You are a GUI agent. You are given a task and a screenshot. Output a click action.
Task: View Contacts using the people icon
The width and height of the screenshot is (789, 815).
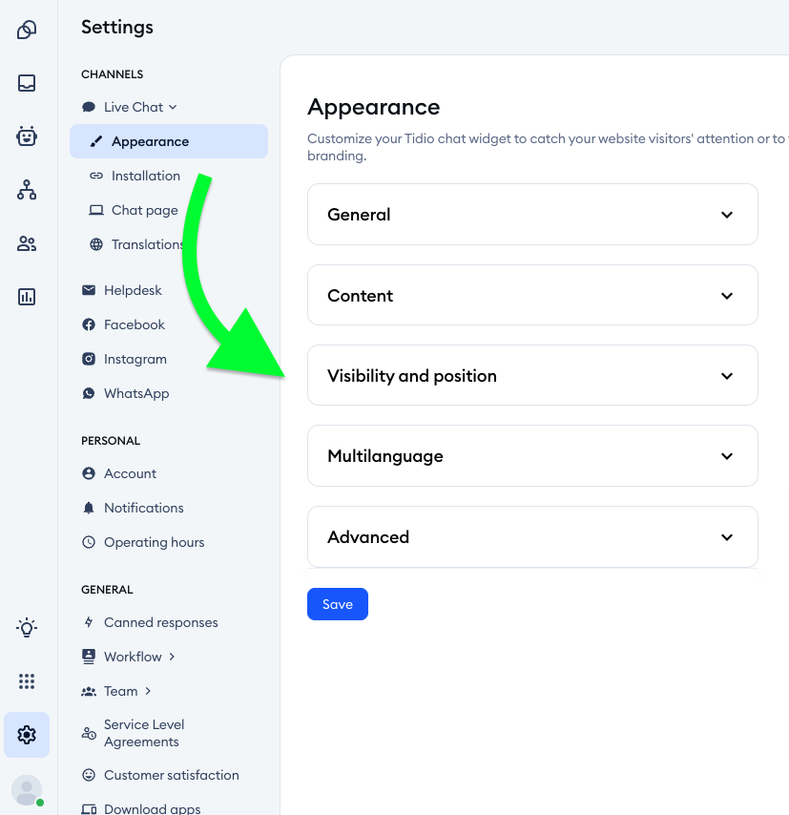tap(26, 243)
